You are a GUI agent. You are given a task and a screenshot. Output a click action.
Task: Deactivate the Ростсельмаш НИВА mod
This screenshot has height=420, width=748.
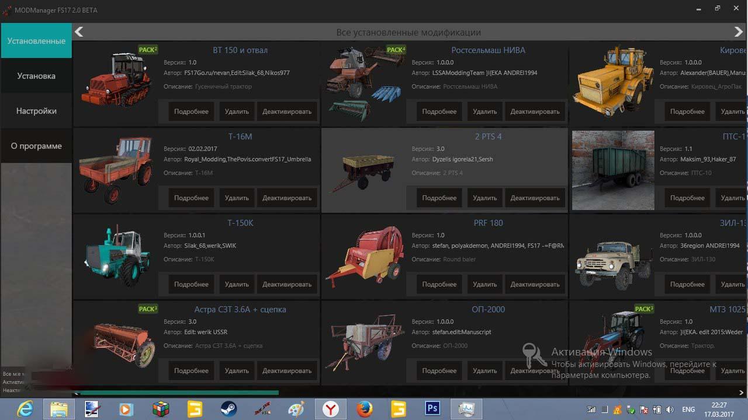535,111
